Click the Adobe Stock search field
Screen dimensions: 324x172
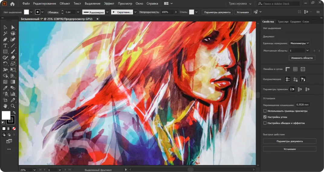point(279,4)
